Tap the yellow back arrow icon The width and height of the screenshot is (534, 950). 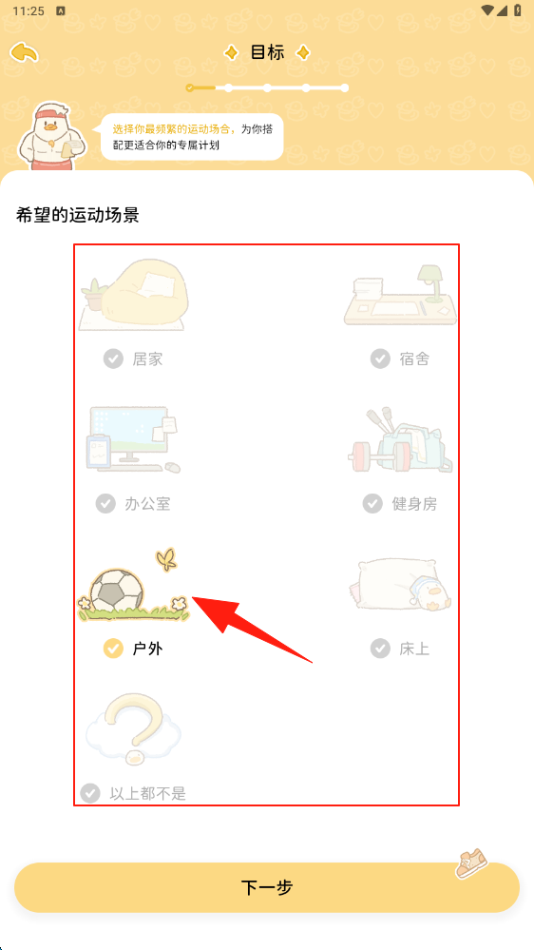click(24, 52)
